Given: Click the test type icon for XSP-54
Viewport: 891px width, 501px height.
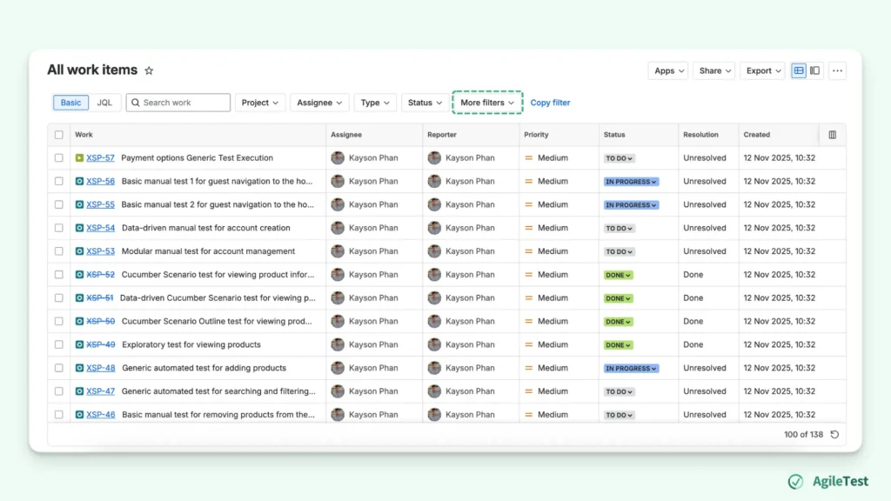Looking at the screenshot, I should pyautogui.click(x=79, y=228).
